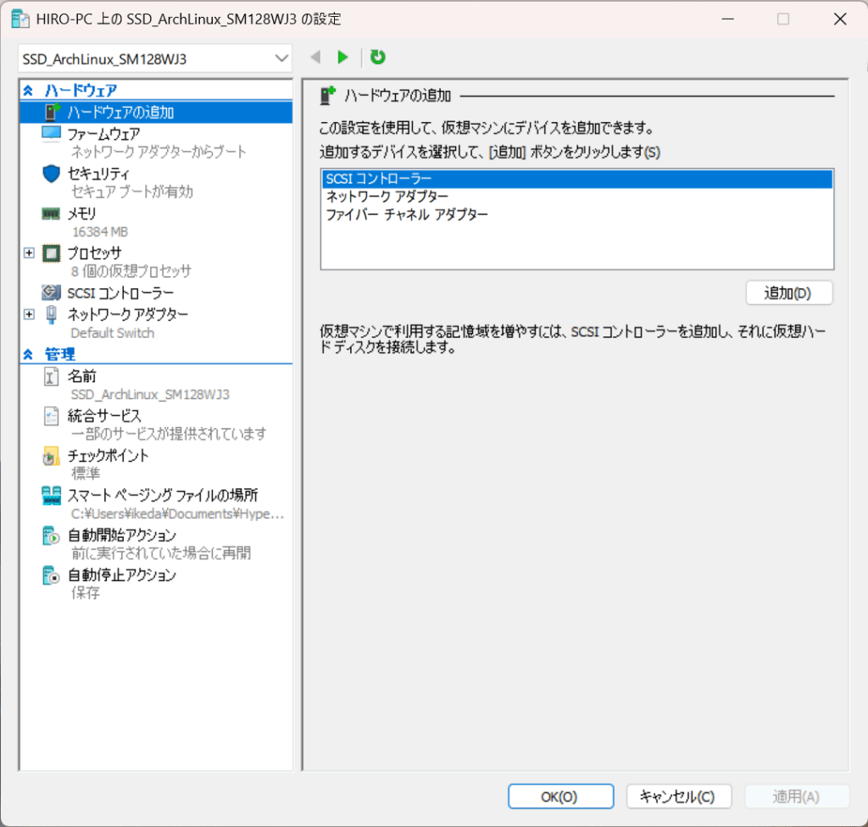This screenshot has width=868, height=827.
Task: Open スマート ページング ファイルの場所 settings
Action: click(x=163, y=496)
